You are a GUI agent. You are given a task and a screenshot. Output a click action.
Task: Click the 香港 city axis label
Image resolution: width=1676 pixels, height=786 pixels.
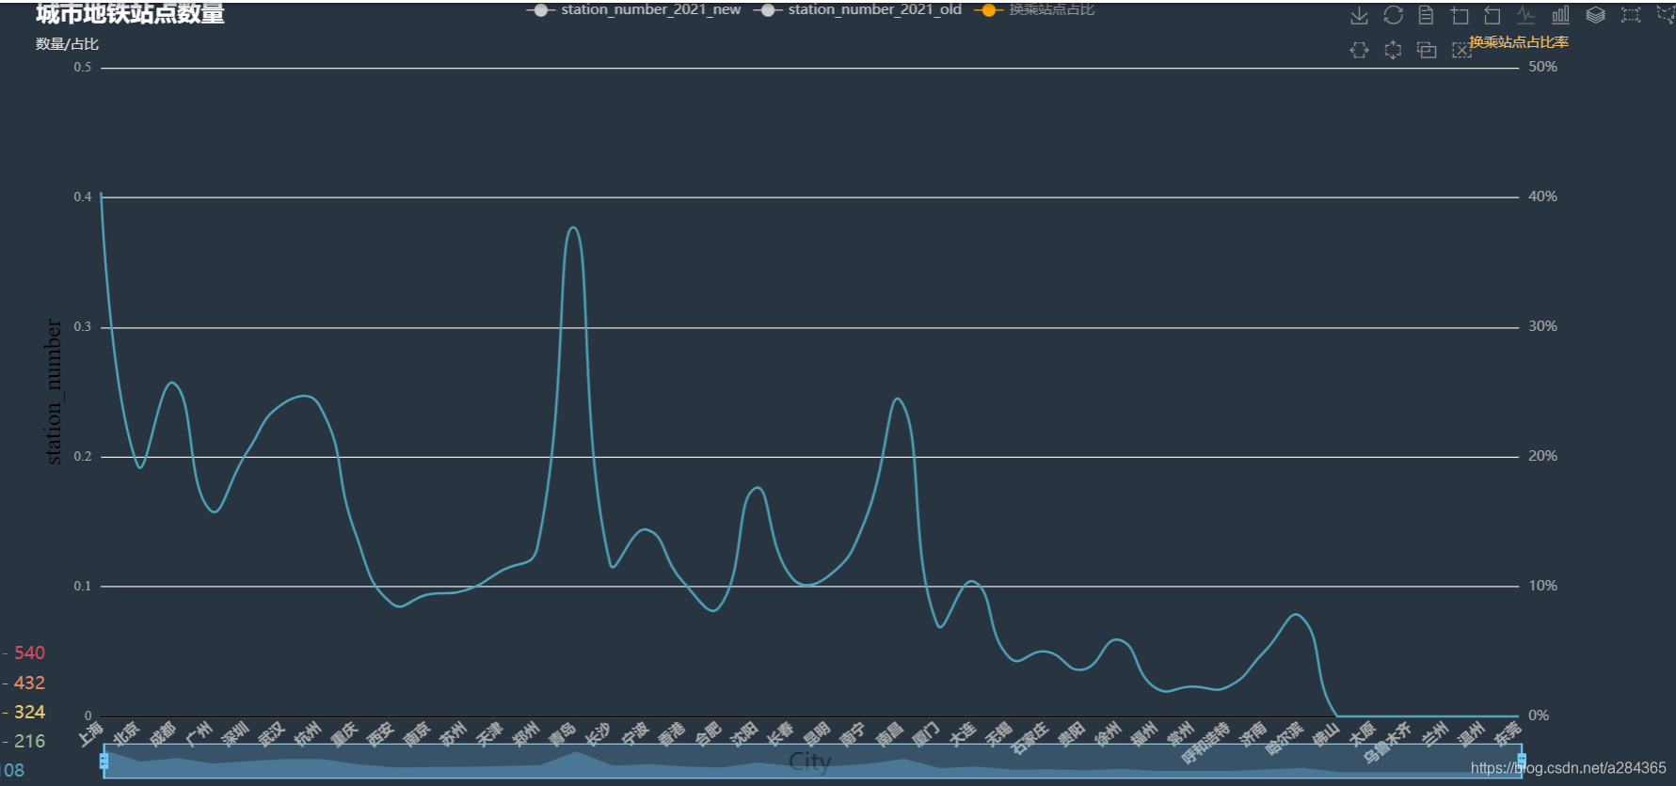(671, 733)
